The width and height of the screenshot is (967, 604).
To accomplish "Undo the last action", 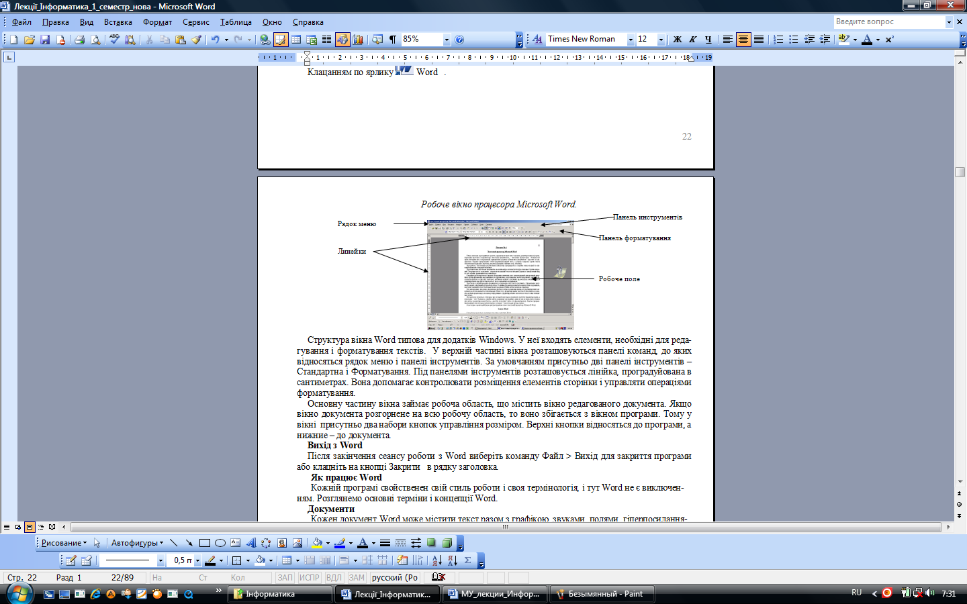I will tap(215, 40).
